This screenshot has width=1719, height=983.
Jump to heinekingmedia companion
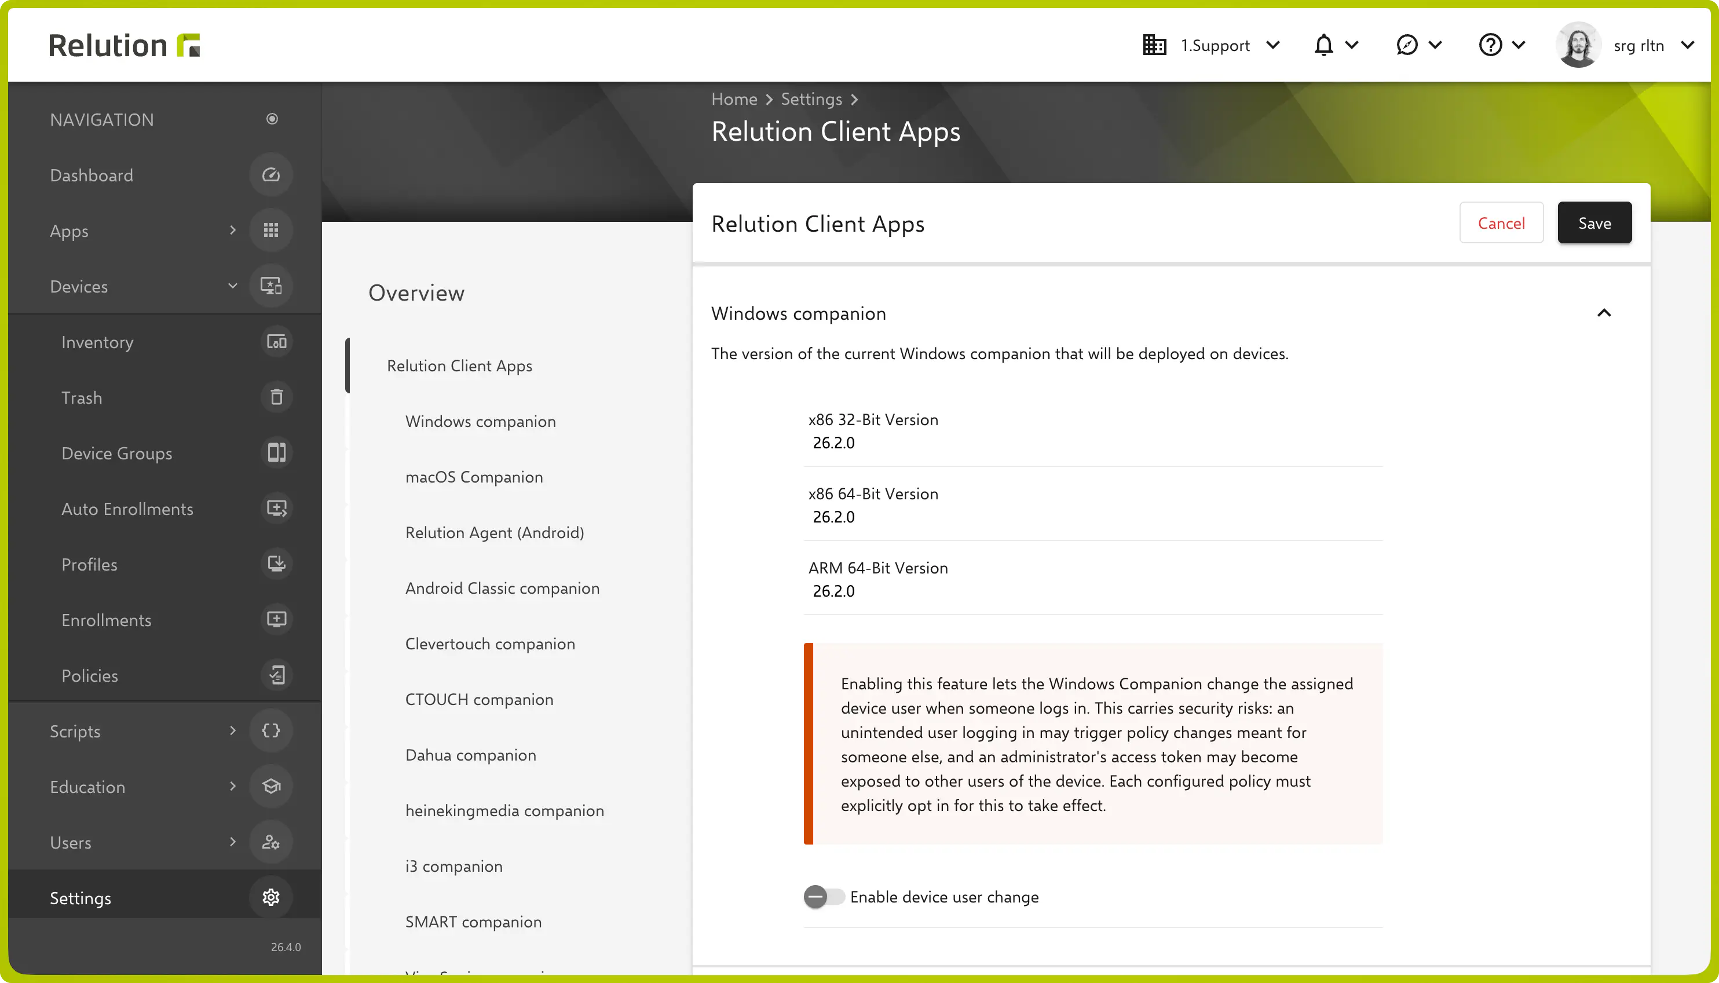(x=504, y=810)
